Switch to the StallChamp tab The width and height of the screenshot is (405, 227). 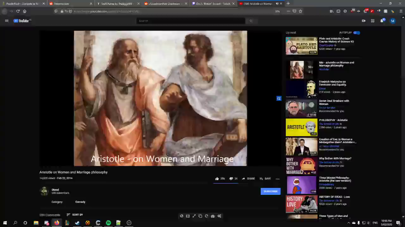pos(119,4)
